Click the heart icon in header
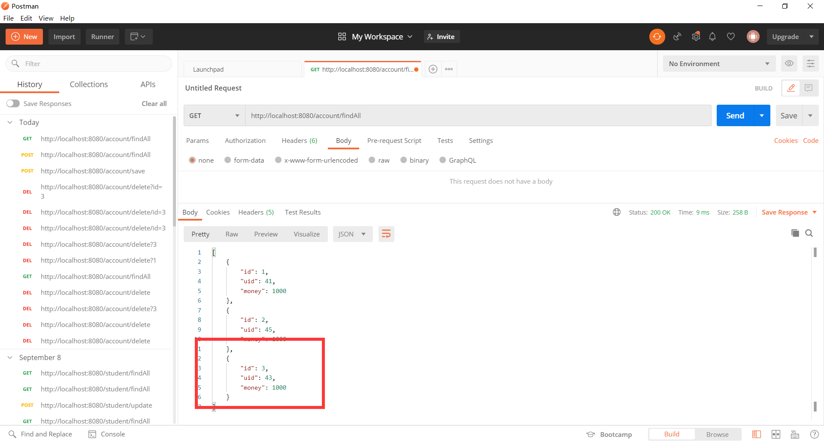824x442 pixels. click(x=731, y=36)
